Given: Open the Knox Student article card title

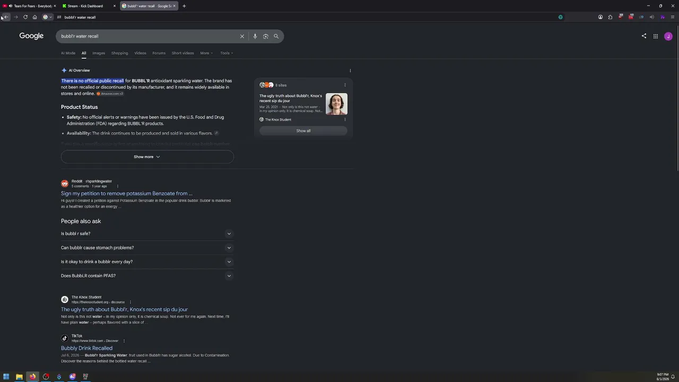Looking at the screenshot, I should [x=291, y=98].
